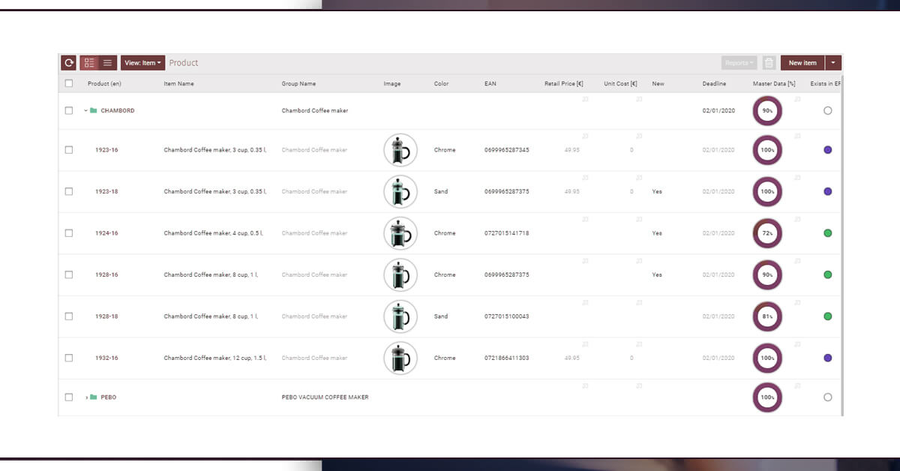Image resolution: width=900 pixels, height=471 pixels.
Task: Sort by the Product (en) column header
Action: click(x=104, y=84)
